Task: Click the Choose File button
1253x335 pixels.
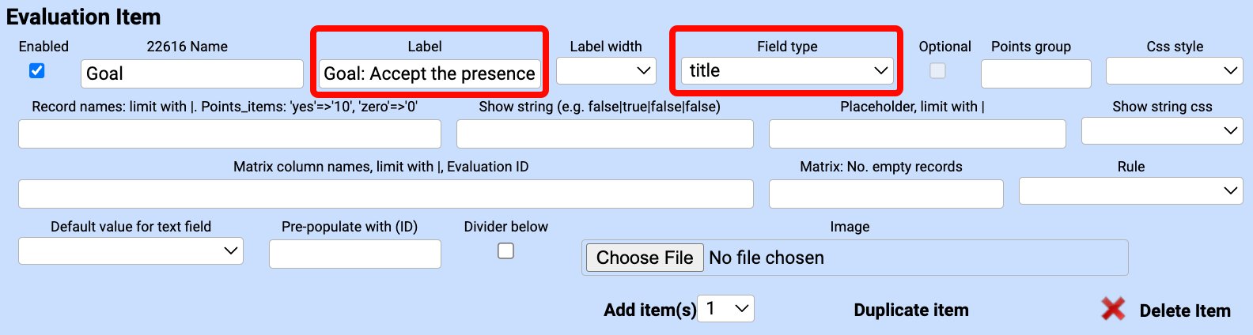Action: [645, 258]
